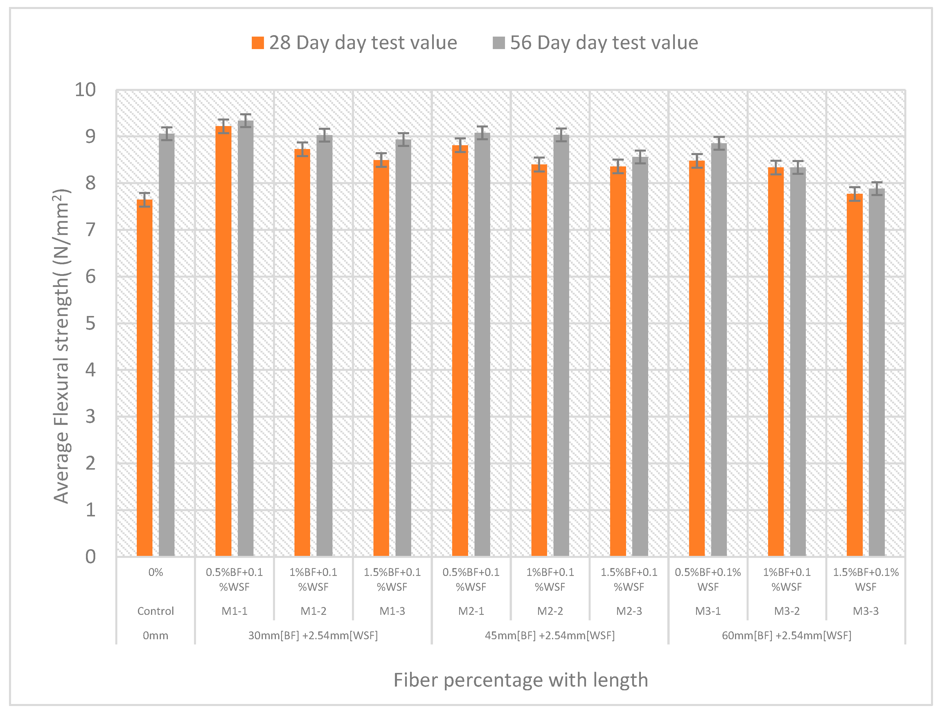
Task: Select the '30mm[BF] +2.54mm[WSF]' group label
Action: tap(313, 636)
